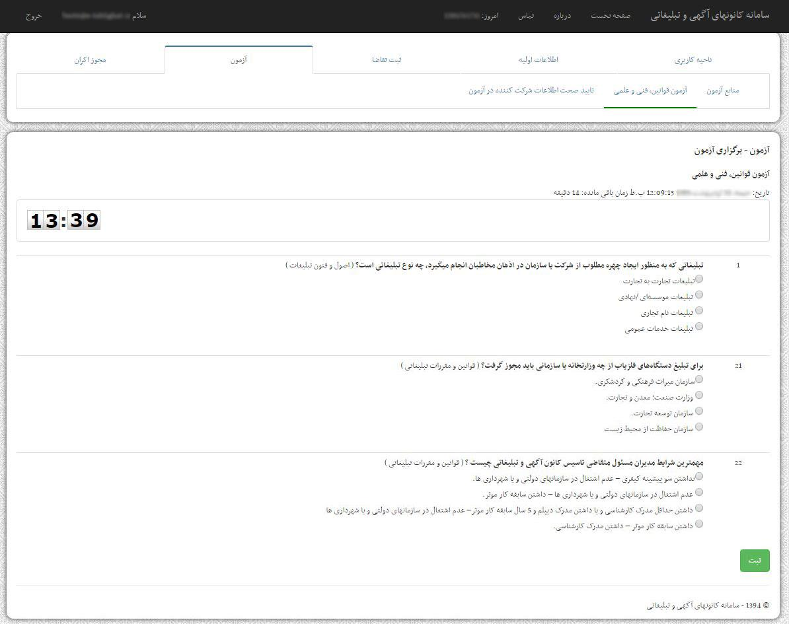The width and height of the screenshot is (789, 624).
Task: Choose the answer تبلیغات موسسه‌ای /نهادی
Action: (699, 295)
